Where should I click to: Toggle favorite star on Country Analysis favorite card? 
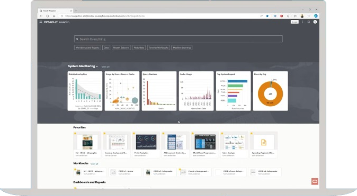coord(104,133)
